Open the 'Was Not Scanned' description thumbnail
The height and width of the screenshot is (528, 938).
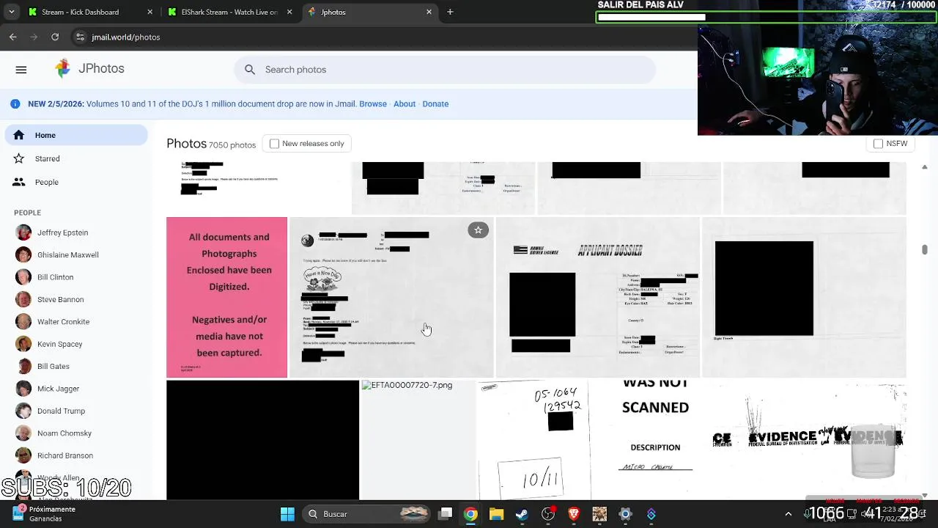tap(655, 440)
